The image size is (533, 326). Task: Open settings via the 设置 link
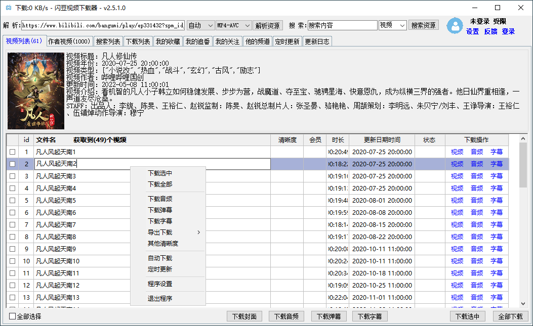coord(472,31)
